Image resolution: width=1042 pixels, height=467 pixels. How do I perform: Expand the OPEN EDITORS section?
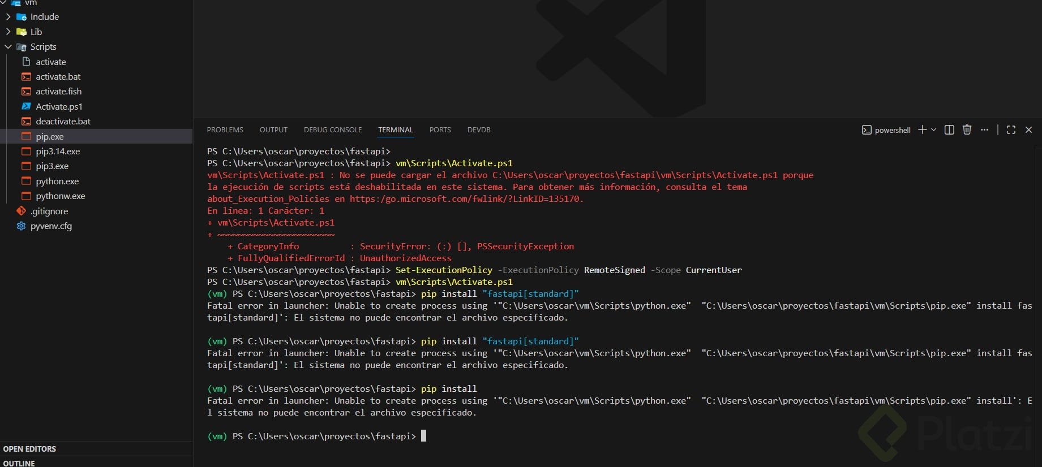tap(29, 449)
